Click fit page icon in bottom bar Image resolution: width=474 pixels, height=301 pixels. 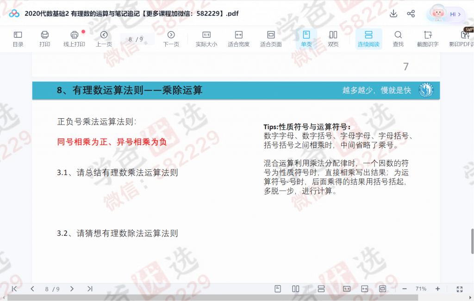(382, 289)
